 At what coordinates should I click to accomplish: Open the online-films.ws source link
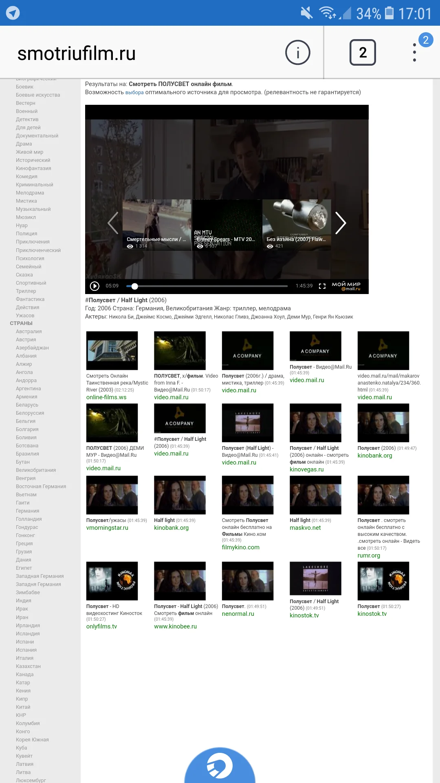[x=106, y=397]
